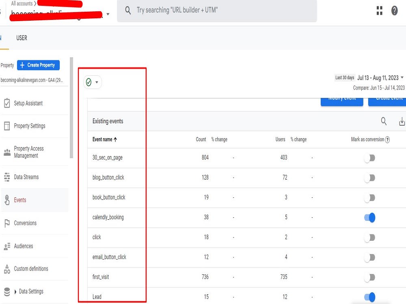The image size is (406, 304).
Task: Click the search magnifier icon in top bar
Action: coord(128,11)
